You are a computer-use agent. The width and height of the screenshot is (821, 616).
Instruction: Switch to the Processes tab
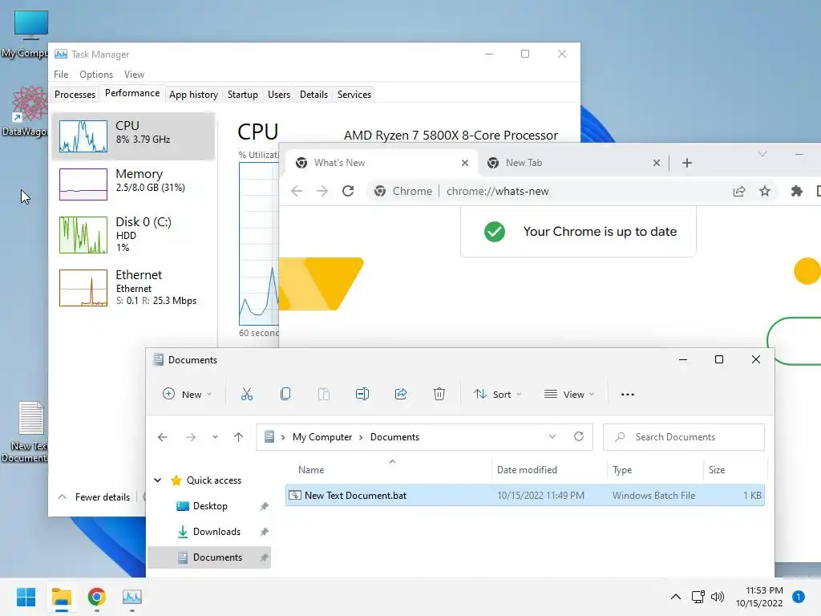(x=75, y=95)
